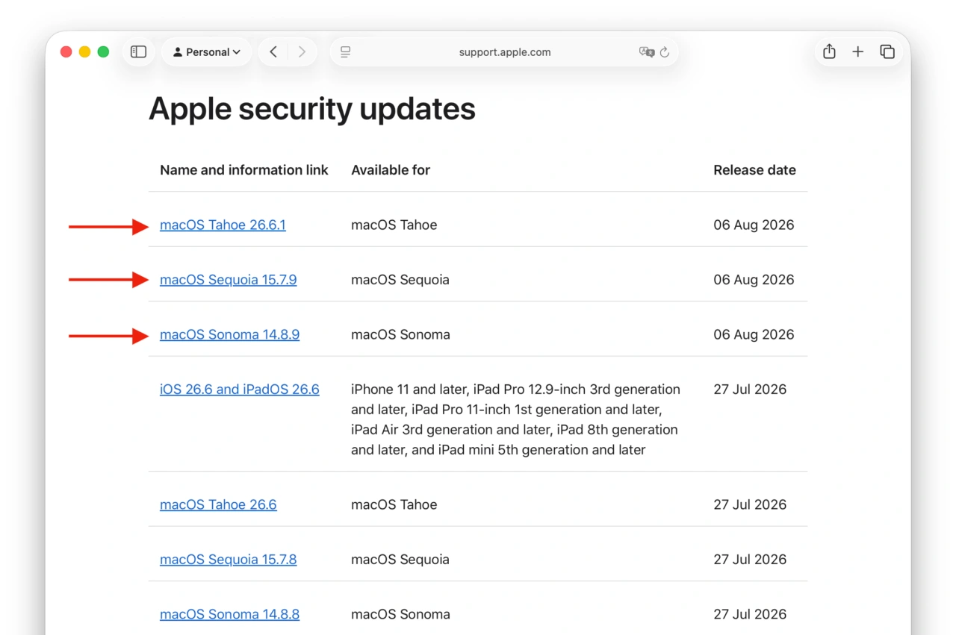Click 'Name and information link' column header
The image size is (956, 635).
244,170
